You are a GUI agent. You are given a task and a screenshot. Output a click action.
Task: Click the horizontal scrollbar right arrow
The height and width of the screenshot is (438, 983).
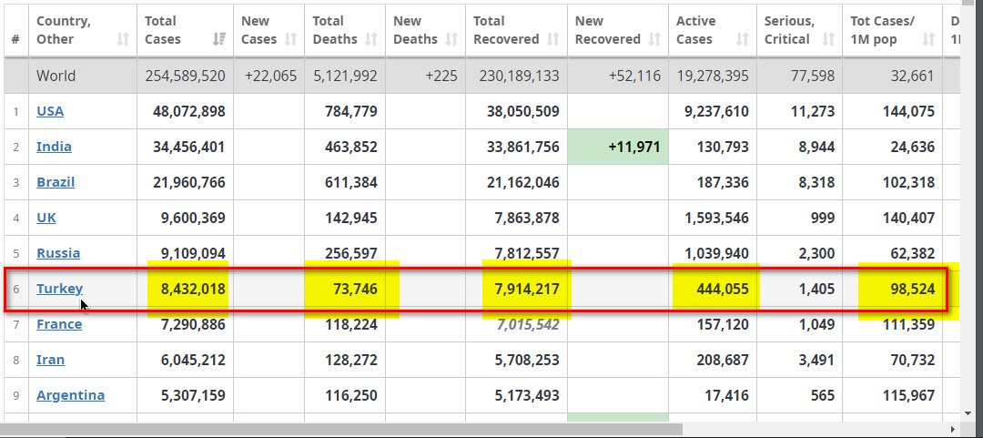953,430
